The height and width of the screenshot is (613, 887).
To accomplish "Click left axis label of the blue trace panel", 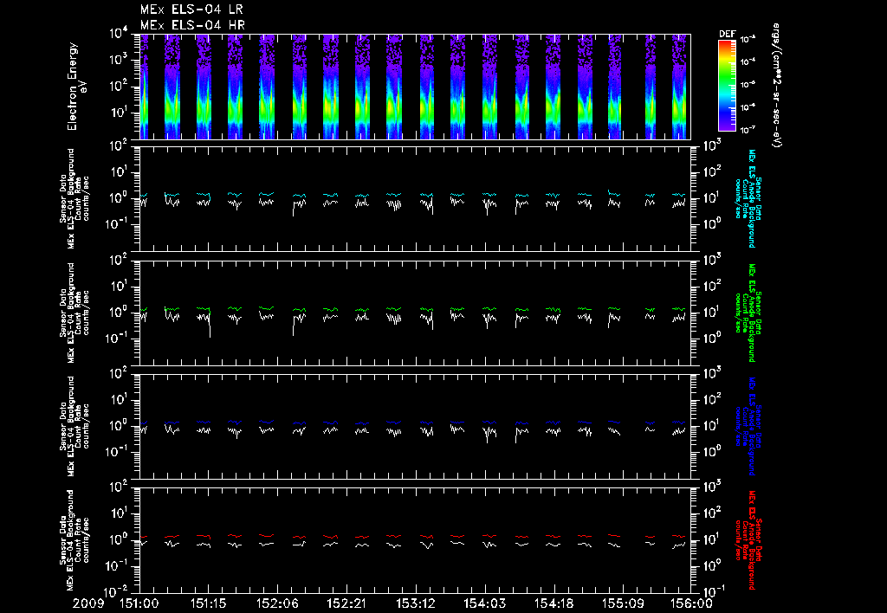I will click(74, 426).
